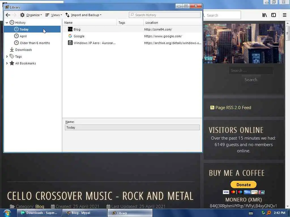Click the Last Updated calendar icon
The image size is (290, 217).
click(x=108, y=206)
